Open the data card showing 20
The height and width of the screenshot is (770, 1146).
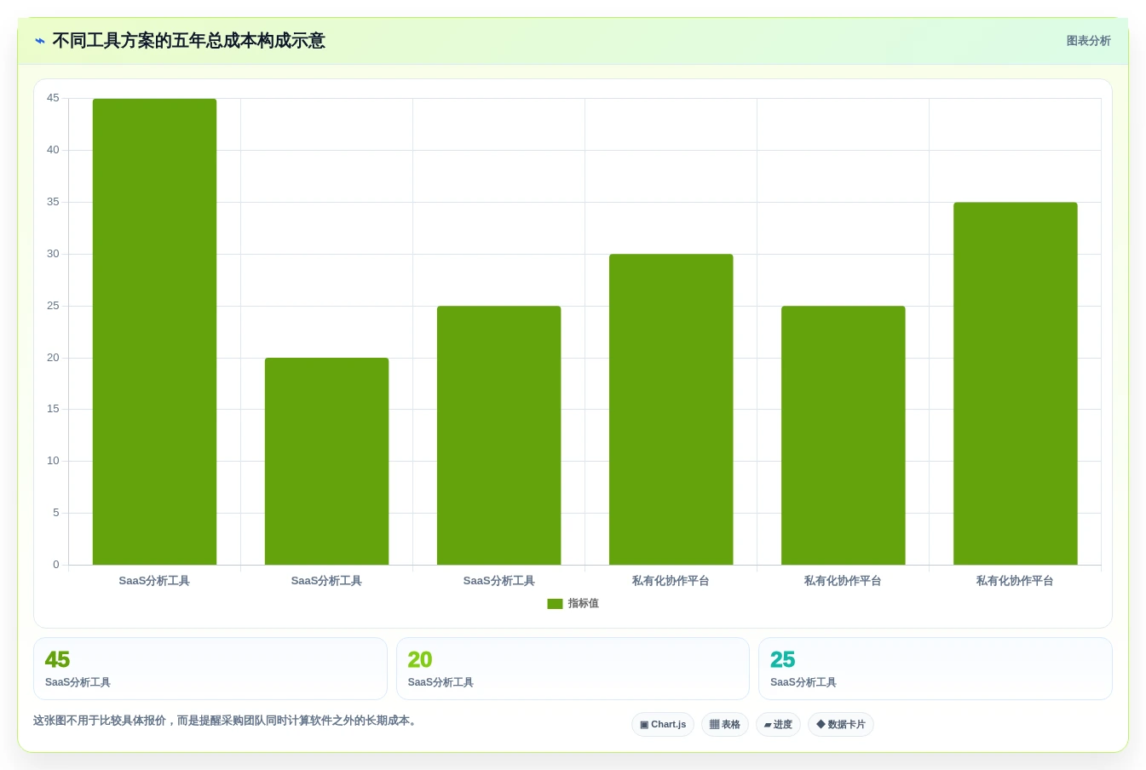[573, 669]
